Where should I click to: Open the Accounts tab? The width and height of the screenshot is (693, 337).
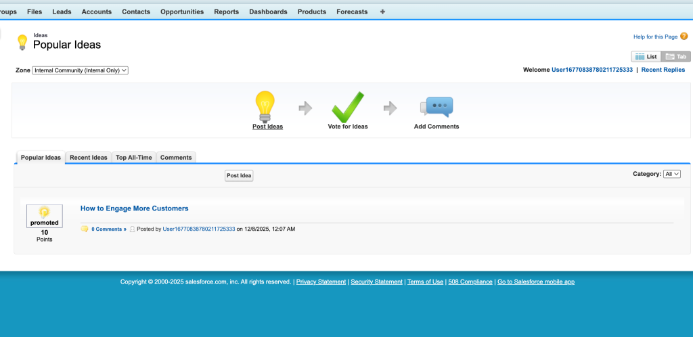[97, 12]
